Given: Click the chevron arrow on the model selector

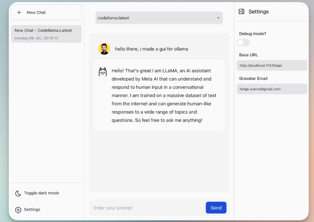Looking at the screenshot, I should [218, 18].
